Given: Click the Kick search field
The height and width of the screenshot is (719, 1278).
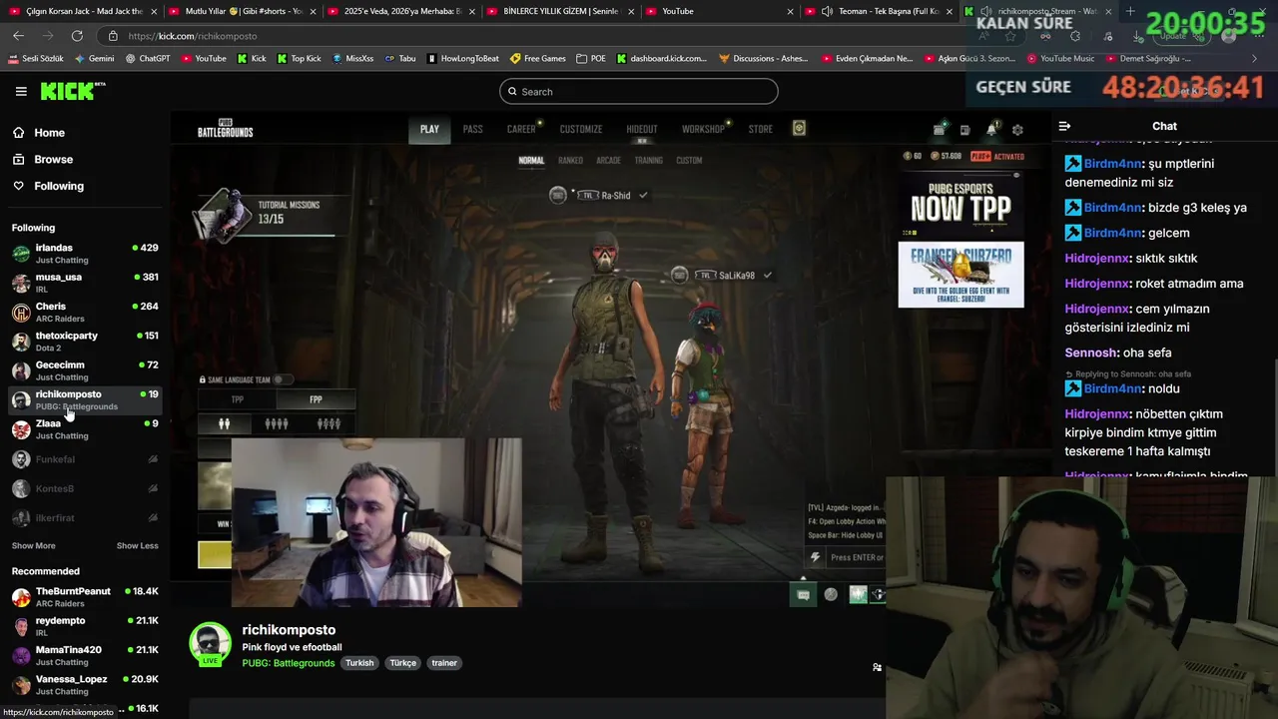Looking at the screenshot, I should 639,92.
